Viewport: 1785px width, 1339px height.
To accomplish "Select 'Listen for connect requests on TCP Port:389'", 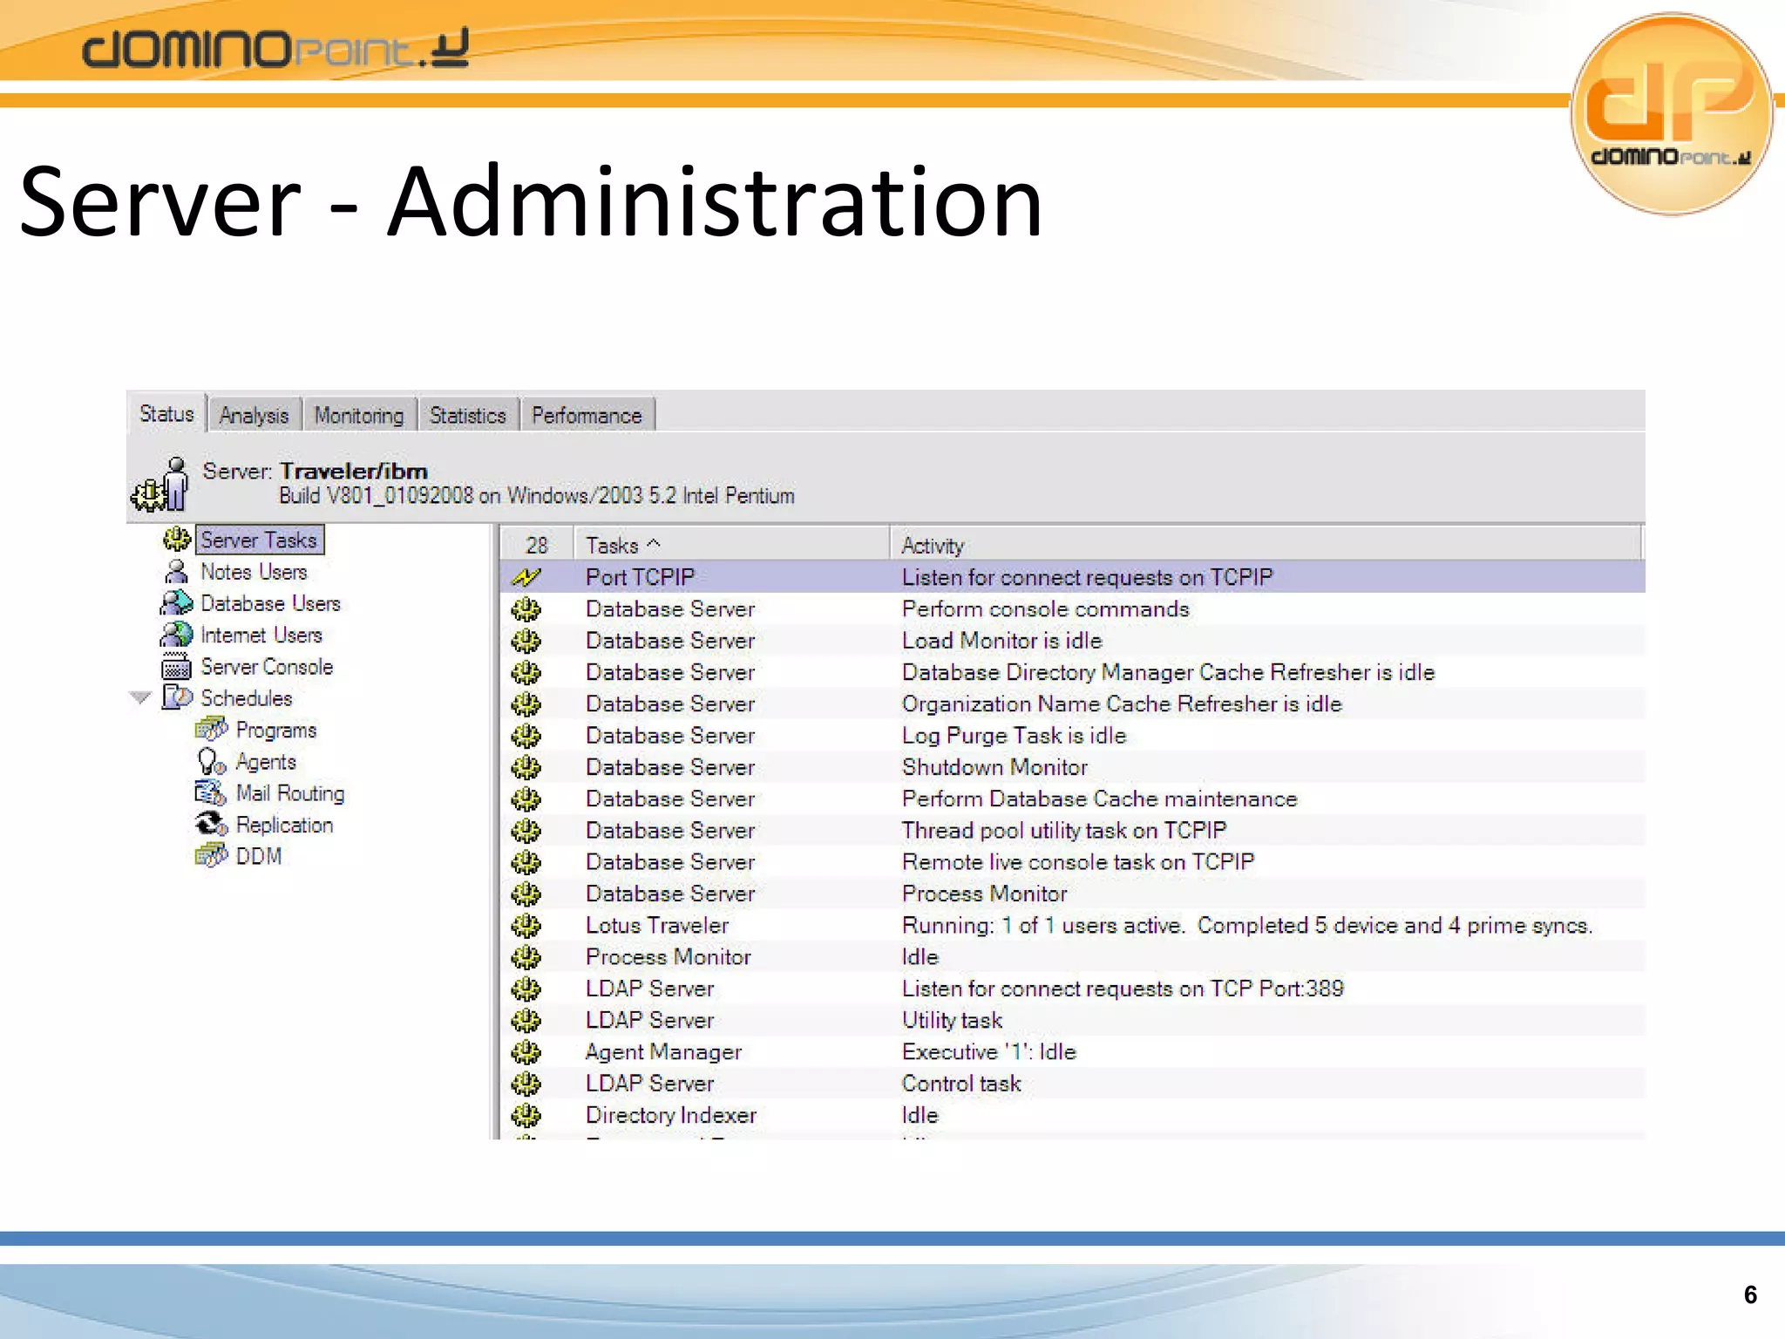I will pos(1123,989).
